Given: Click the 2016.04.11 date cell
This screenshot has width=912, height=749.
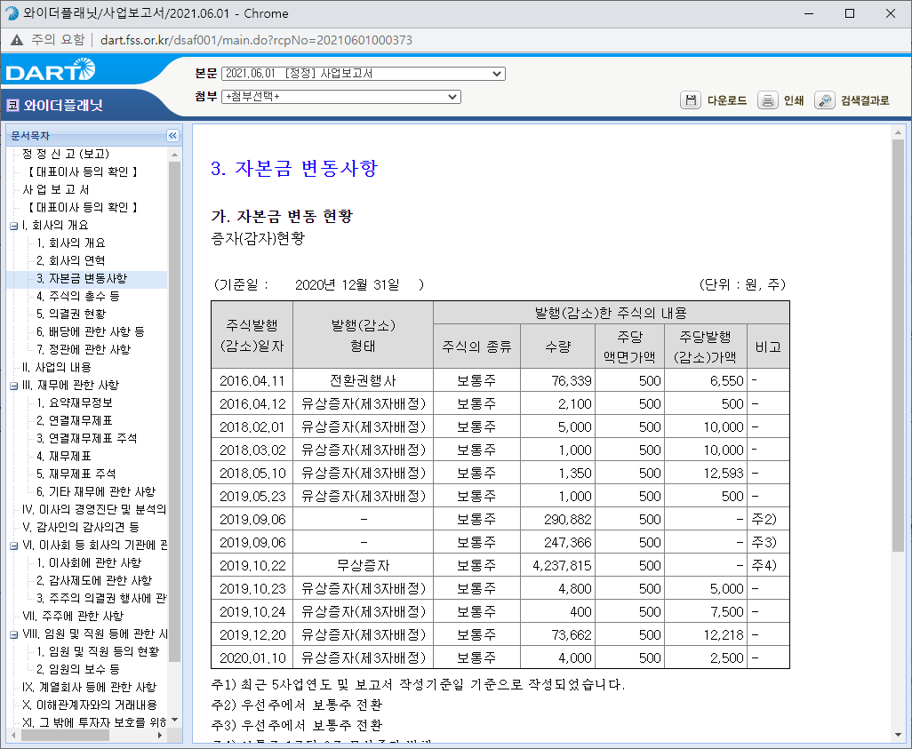Looking at the screenshot, I should pos(252,381).
